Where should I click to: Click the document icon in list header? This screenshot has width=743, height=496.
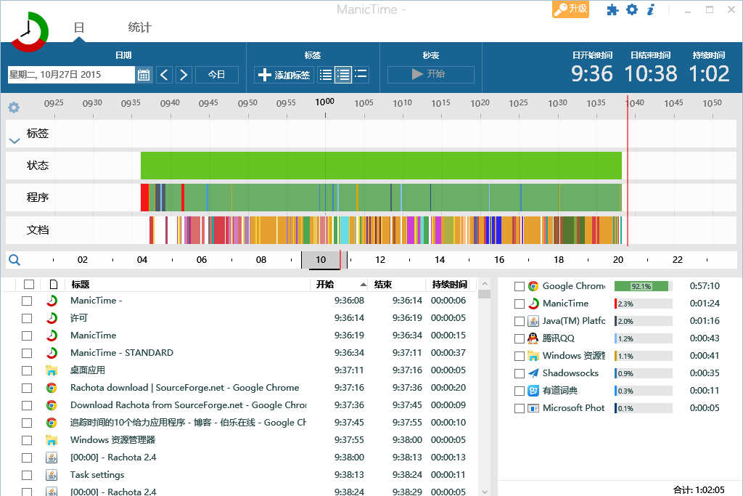[x=54, y=285]
